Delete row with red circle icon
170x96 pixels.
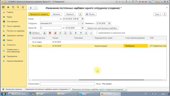pyautogui.click(x=50, y=33)
